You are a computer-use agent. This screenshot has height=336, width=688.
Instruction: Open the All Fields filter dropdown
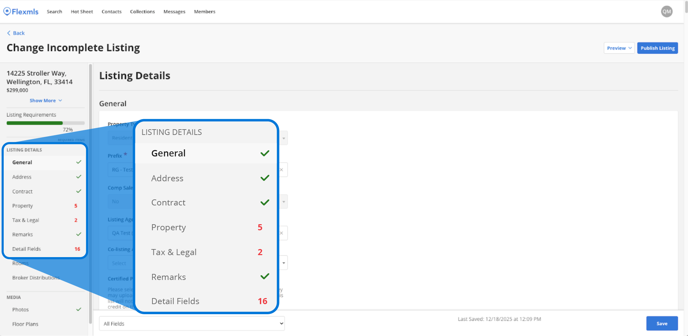click(x=192, y=324)
